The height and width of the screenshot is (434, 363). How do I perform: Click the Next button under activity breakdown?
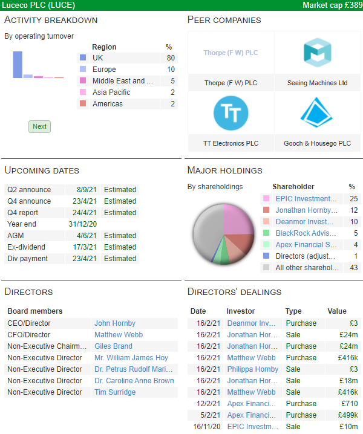[x=39, y=126]
